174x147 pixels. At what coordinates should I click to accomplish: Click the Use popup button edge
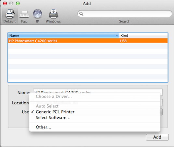162,112
